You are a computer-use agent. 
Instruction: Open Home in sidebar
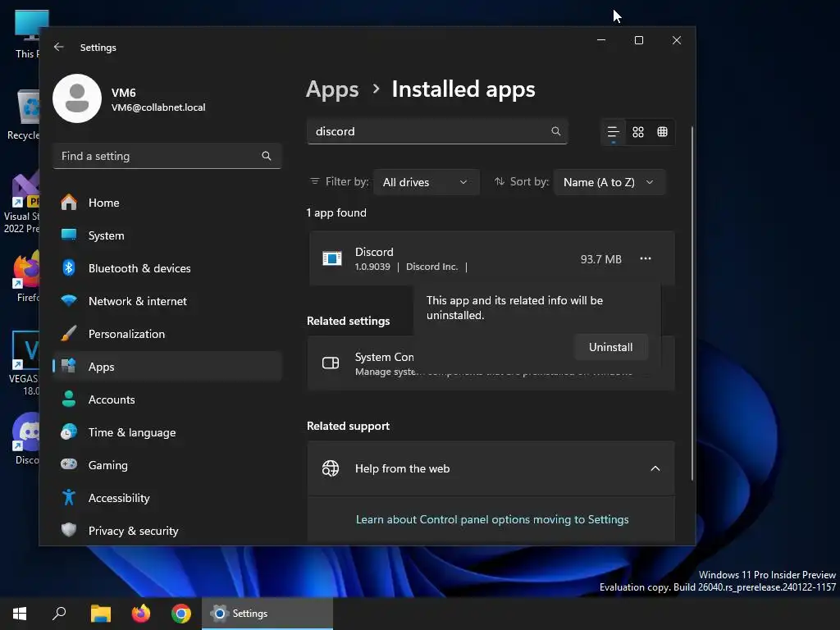point(167,203)
